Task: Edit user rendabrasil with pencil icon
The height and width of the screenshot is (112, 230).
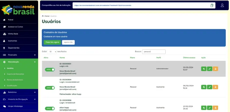Action: coord(210,108)
